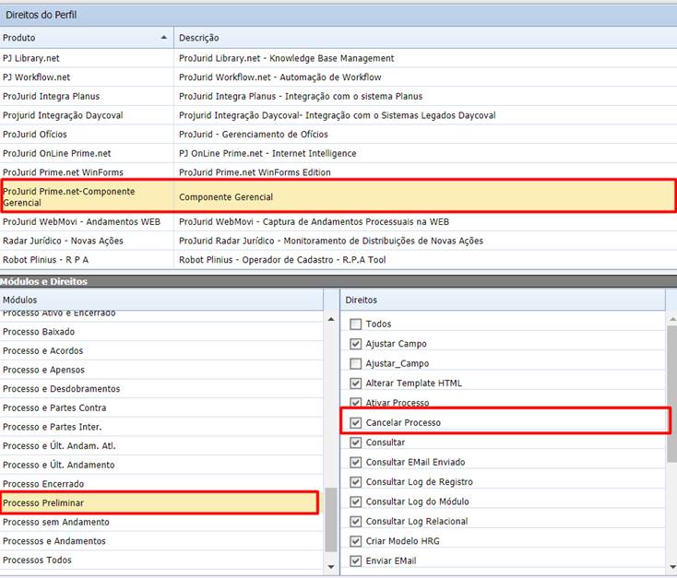The width and height of the screenshot is (677, 578).
Task: Check the Ajustar_Campo checkbox
Action: point(355,364)
